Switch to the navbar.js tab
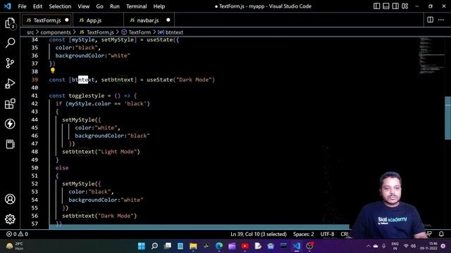 tap(149, 20)
